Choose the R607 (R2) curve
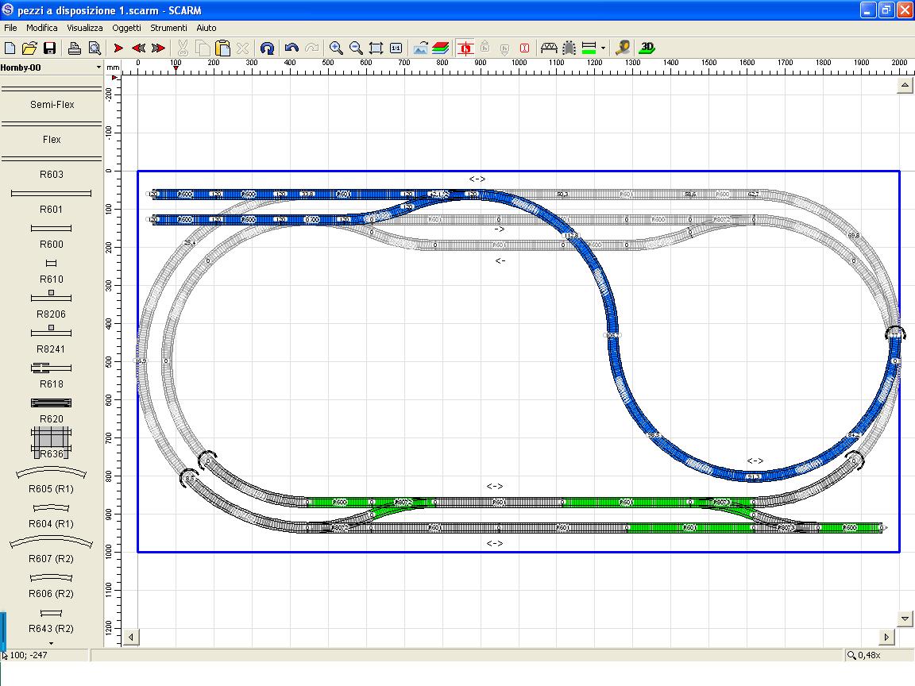This screenshot has height=686, width=915. pos(52,549)
